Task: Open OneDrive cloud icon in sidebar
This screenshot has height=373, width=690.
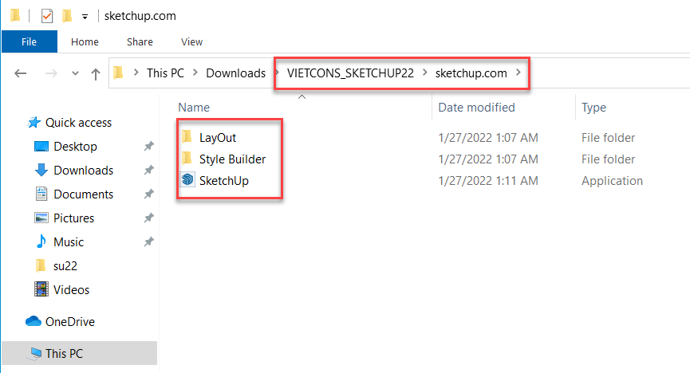Action: coord(34,321)
